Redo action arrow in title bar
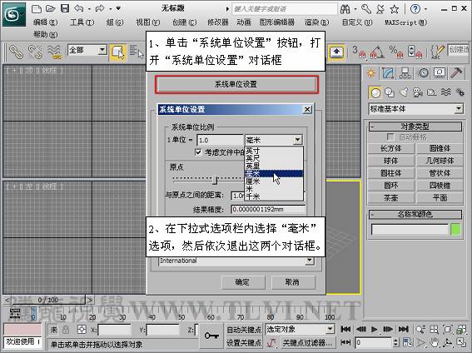This screenshot has height=353, width=472. tap(100, 8)
